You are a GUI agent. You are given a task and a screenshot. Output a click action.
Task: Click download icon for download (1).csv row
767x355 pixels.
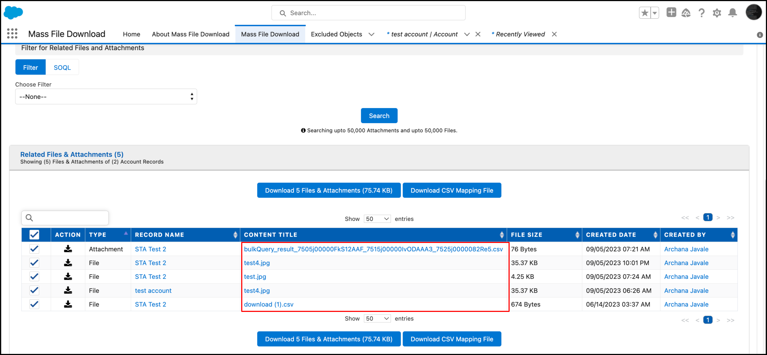pos(68,304)
